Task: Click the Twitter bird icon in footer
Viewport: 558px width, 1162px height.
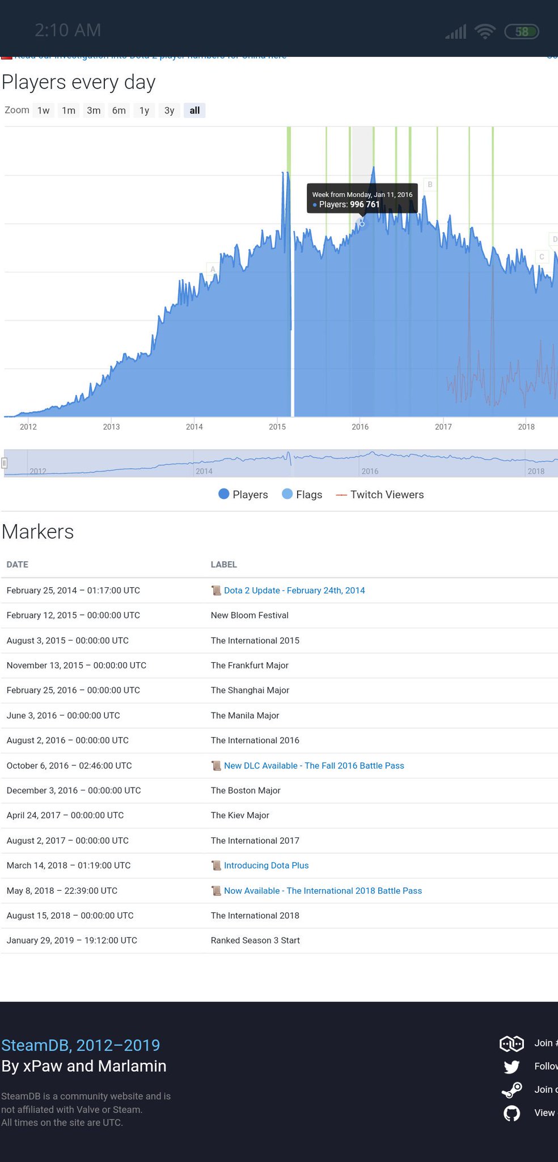Action: click(x=511, y=1067)
